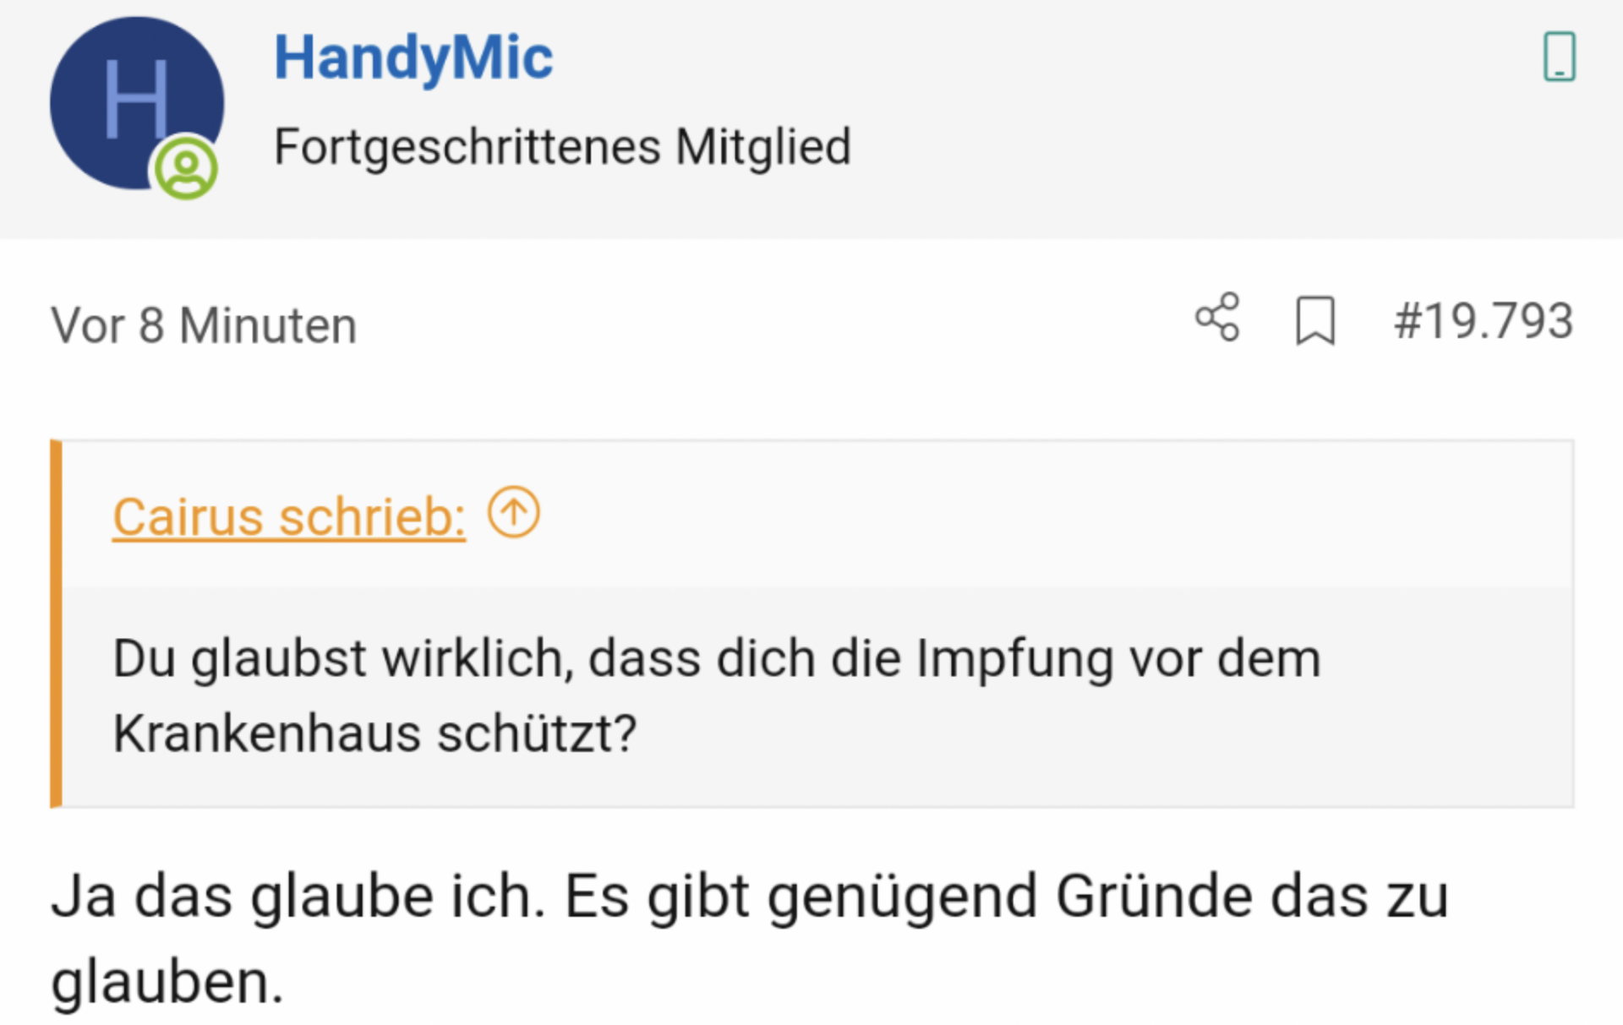
Task: Tap the "Fortgeschrittenes Mitglied" user title
Action: pos(562,147)
